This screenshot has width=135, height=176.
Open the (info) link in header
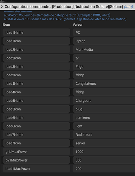click(129, 7)
